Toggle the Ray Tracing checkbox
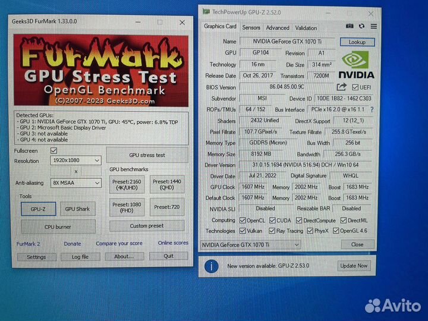Image resolution: width=428 pixels, height=321 pixels. pyautogui.click(x=272, y=231)
